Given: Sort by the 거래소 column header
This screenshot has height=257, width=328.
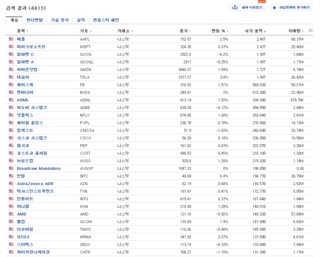Looking at the screenshot, I should (125, 31).
